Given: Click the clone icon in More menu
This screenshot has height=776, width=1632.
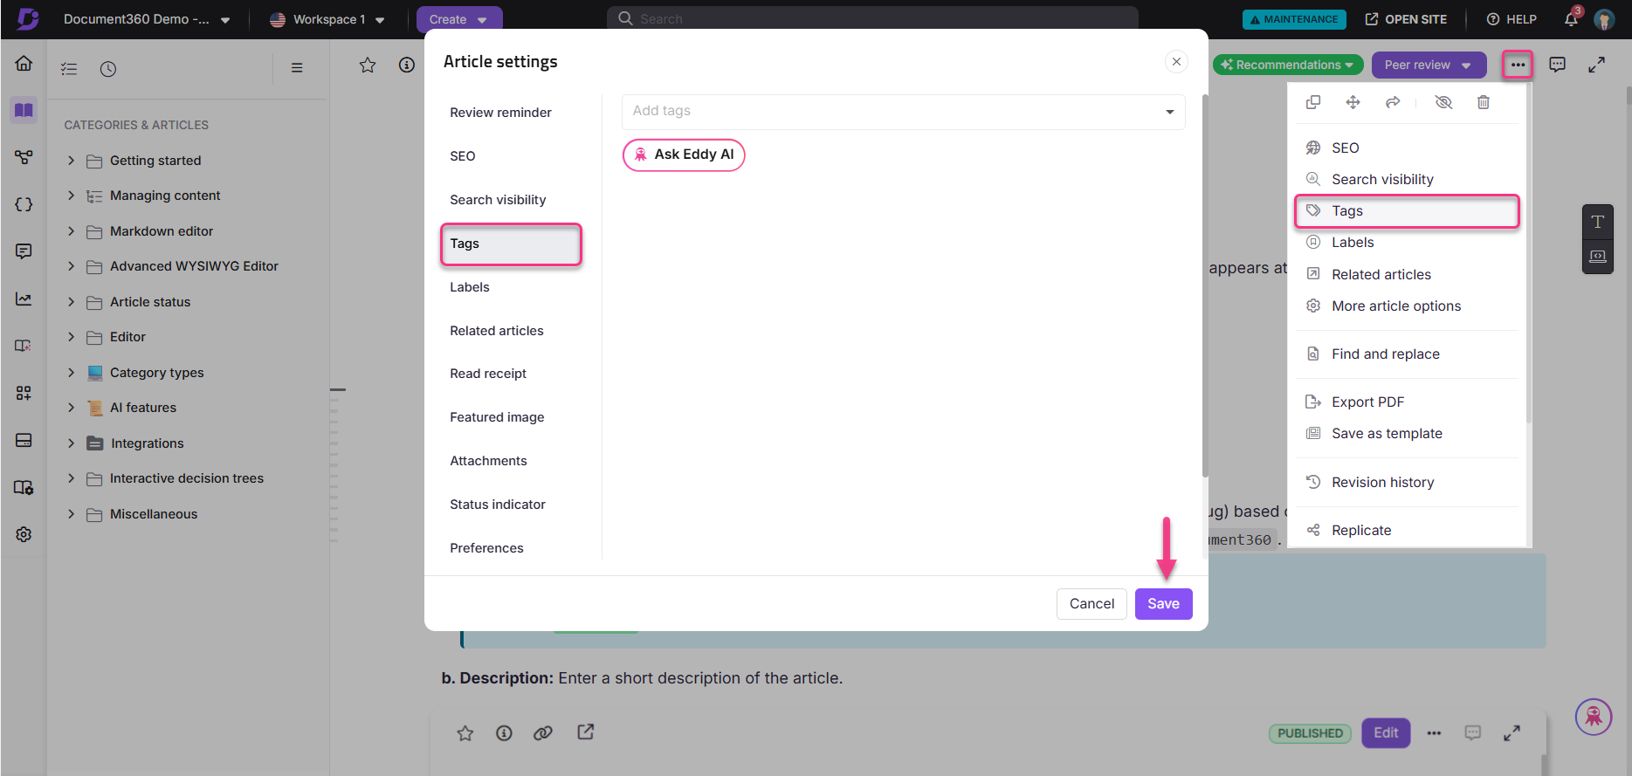Looking at the screenshot, I should pos(1313,102).
